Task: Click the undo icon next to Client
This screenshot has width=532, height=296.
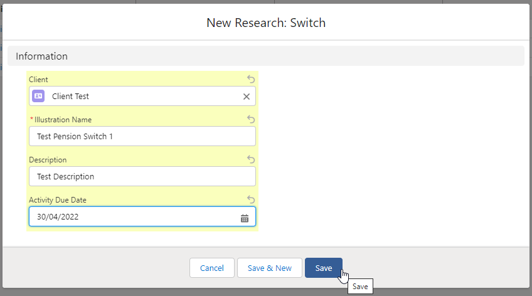Action: (x=251, y=79)
